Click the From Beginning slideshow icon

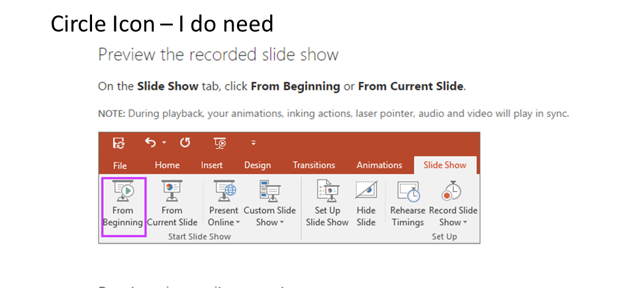123,190
